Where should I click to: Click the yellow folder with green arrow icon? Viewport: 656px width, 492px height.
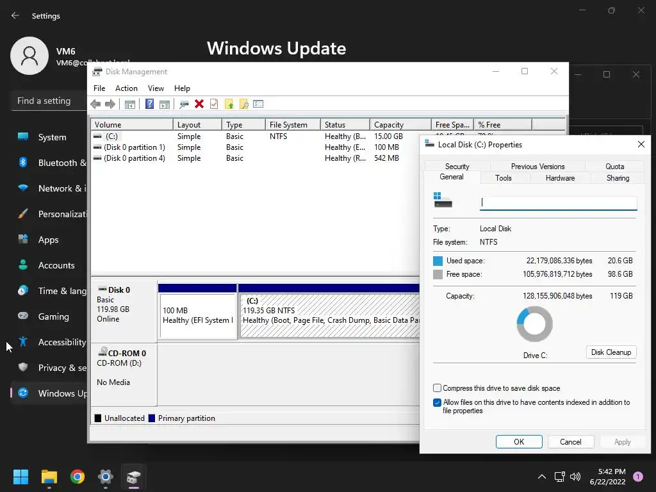point(229,104)
